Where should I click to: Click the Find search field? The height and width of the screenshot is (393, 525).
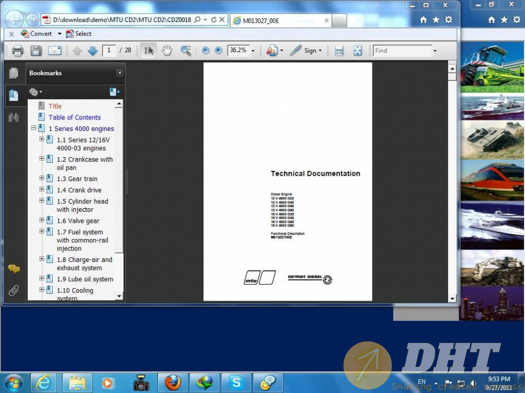[x=403, y=51]
